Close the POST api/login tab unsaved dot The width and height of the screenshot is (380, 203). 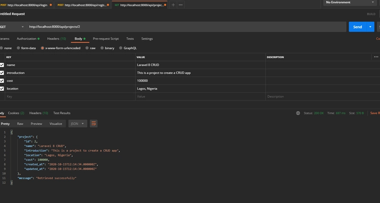tap(51, 5)
